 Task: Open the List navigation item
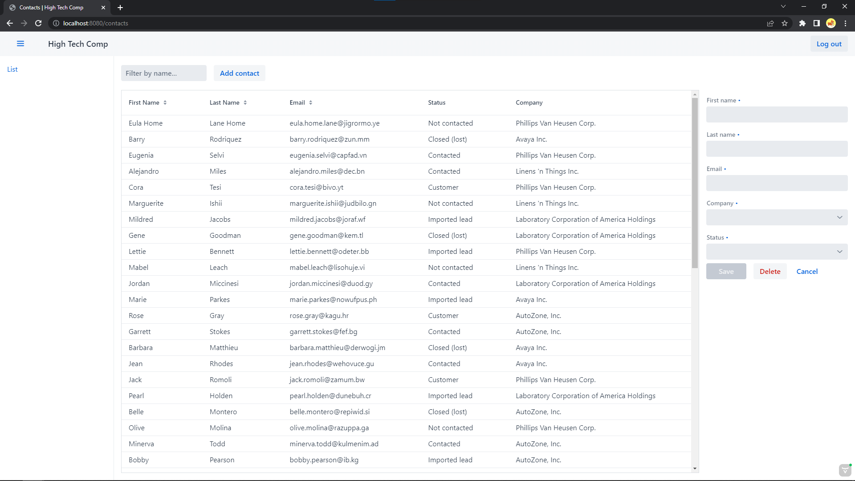coord(12,69)
